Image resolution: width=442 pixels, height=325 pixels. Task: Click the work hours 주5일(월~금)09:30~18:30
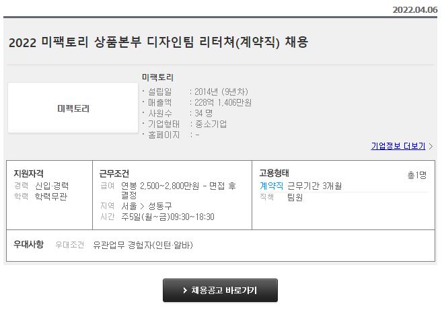pos(168,217)
